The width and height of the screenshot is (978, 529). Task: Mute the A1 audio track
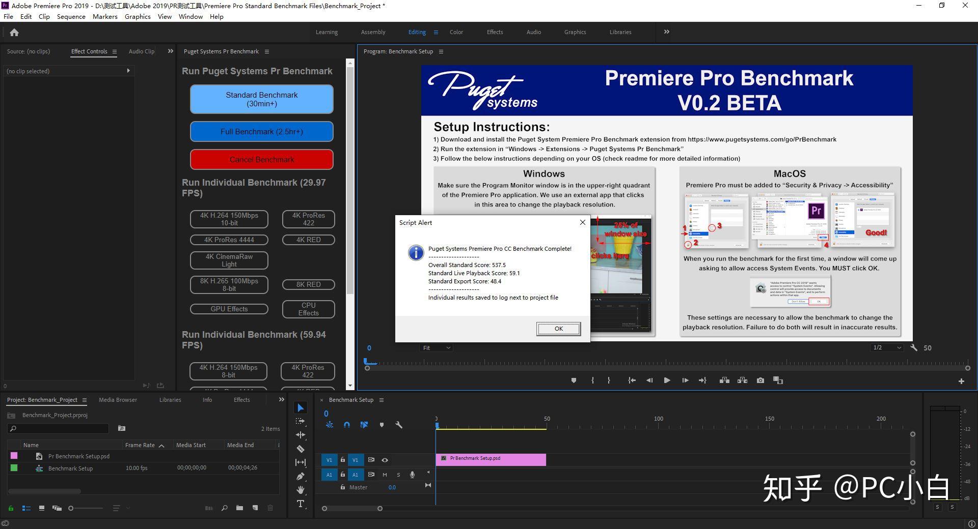pyautogui.click(x=385, y=475)
